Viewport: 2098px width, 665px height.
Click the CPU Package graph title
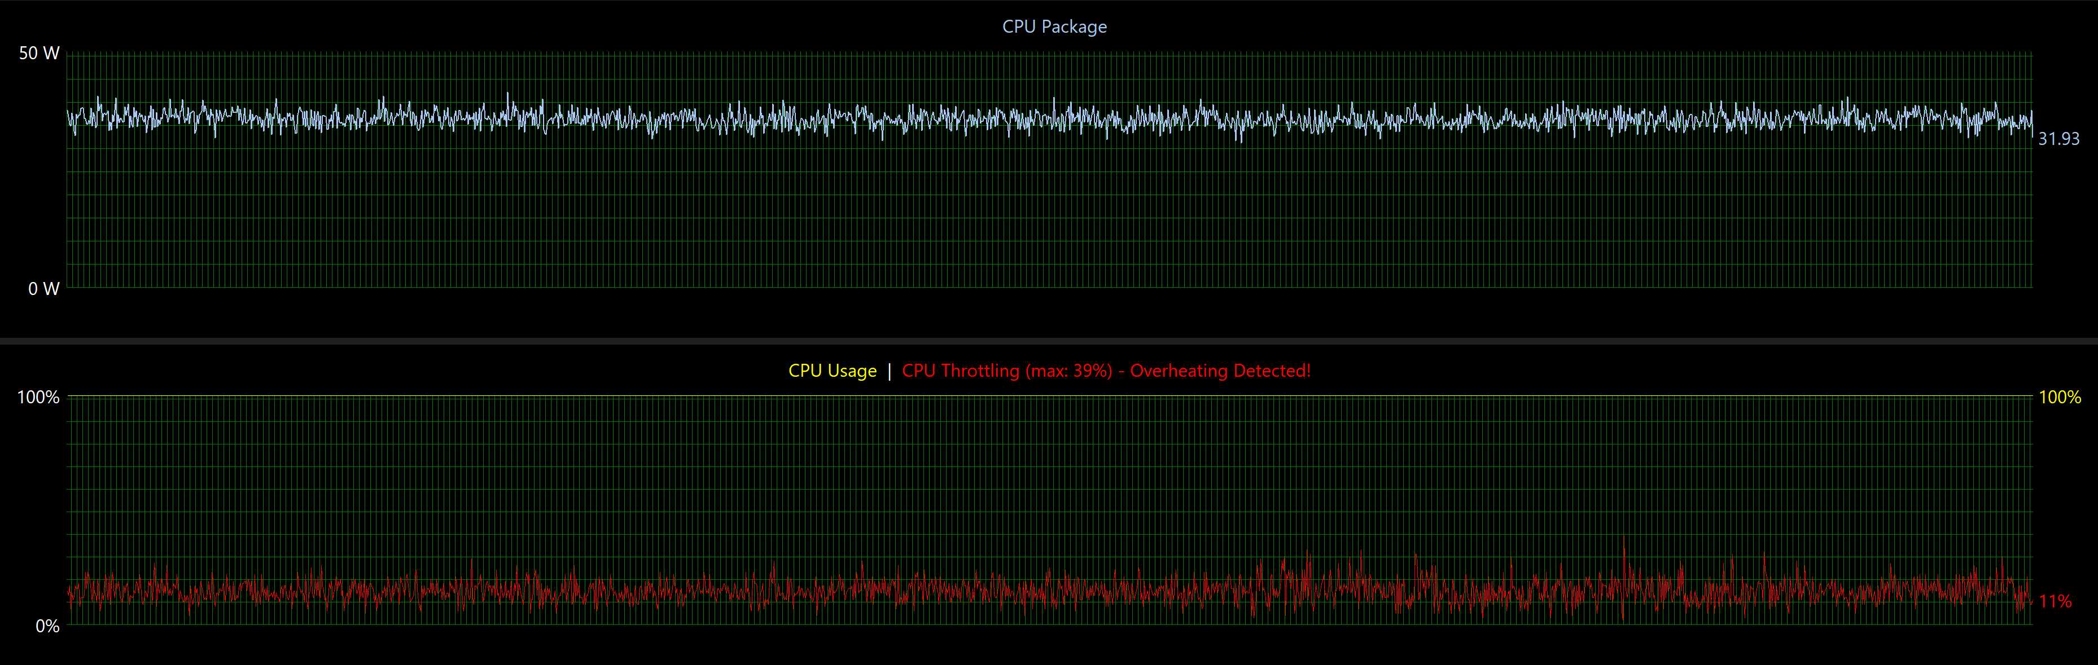coord(1054,27)
